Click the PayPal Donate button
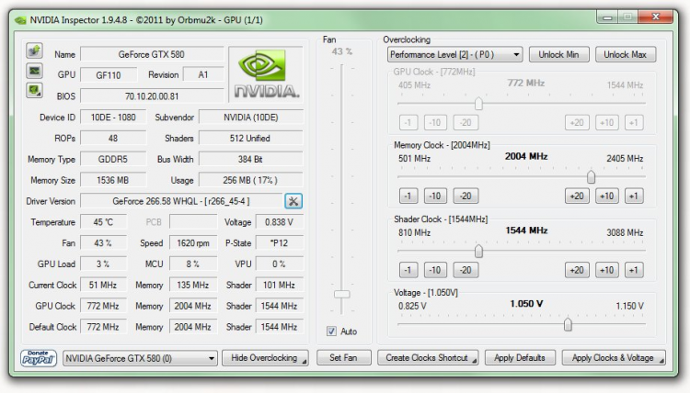Screen dimensions: 690x393 coord(39,358)
